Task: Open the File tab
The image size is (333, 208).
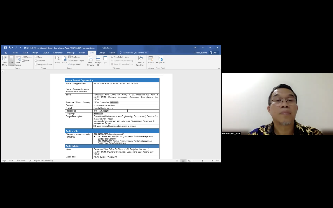Action: click(5, 53)
